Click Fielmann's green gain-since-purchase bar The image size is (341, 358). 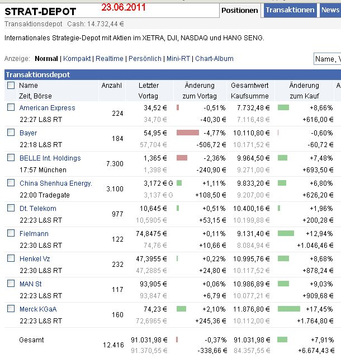pos(286,233)
